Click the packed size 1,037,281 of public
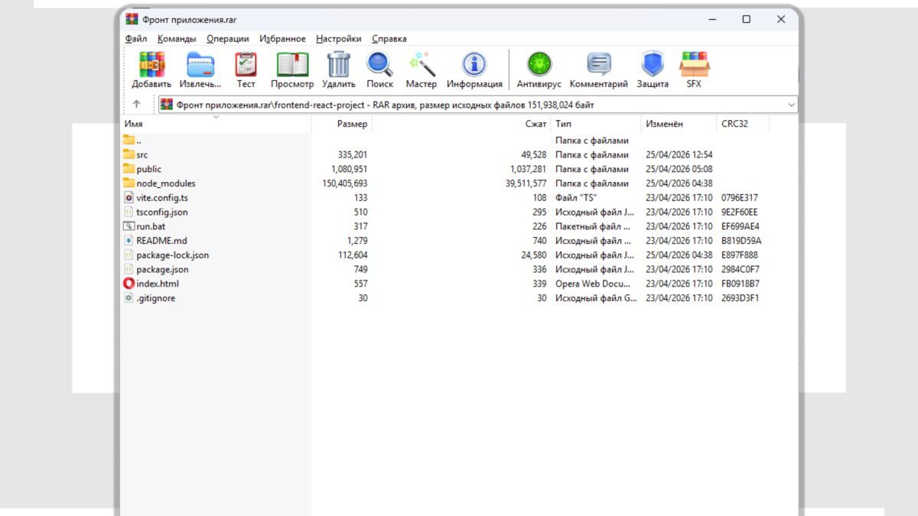The width and height of the screenshot is (918, 516). pyautogui.click(x=528, y=169)
